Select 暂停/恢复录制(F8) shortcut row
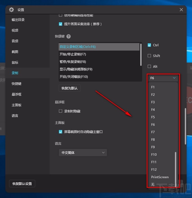This screenshot has height=198, width=192. (99, 62)
